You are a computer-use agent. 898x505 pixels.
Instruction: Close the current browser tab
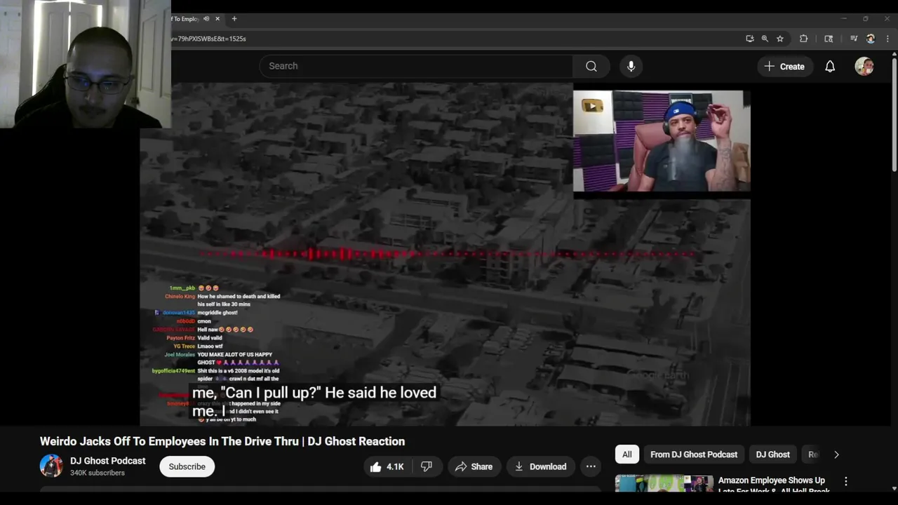click(x=217, y=19)
